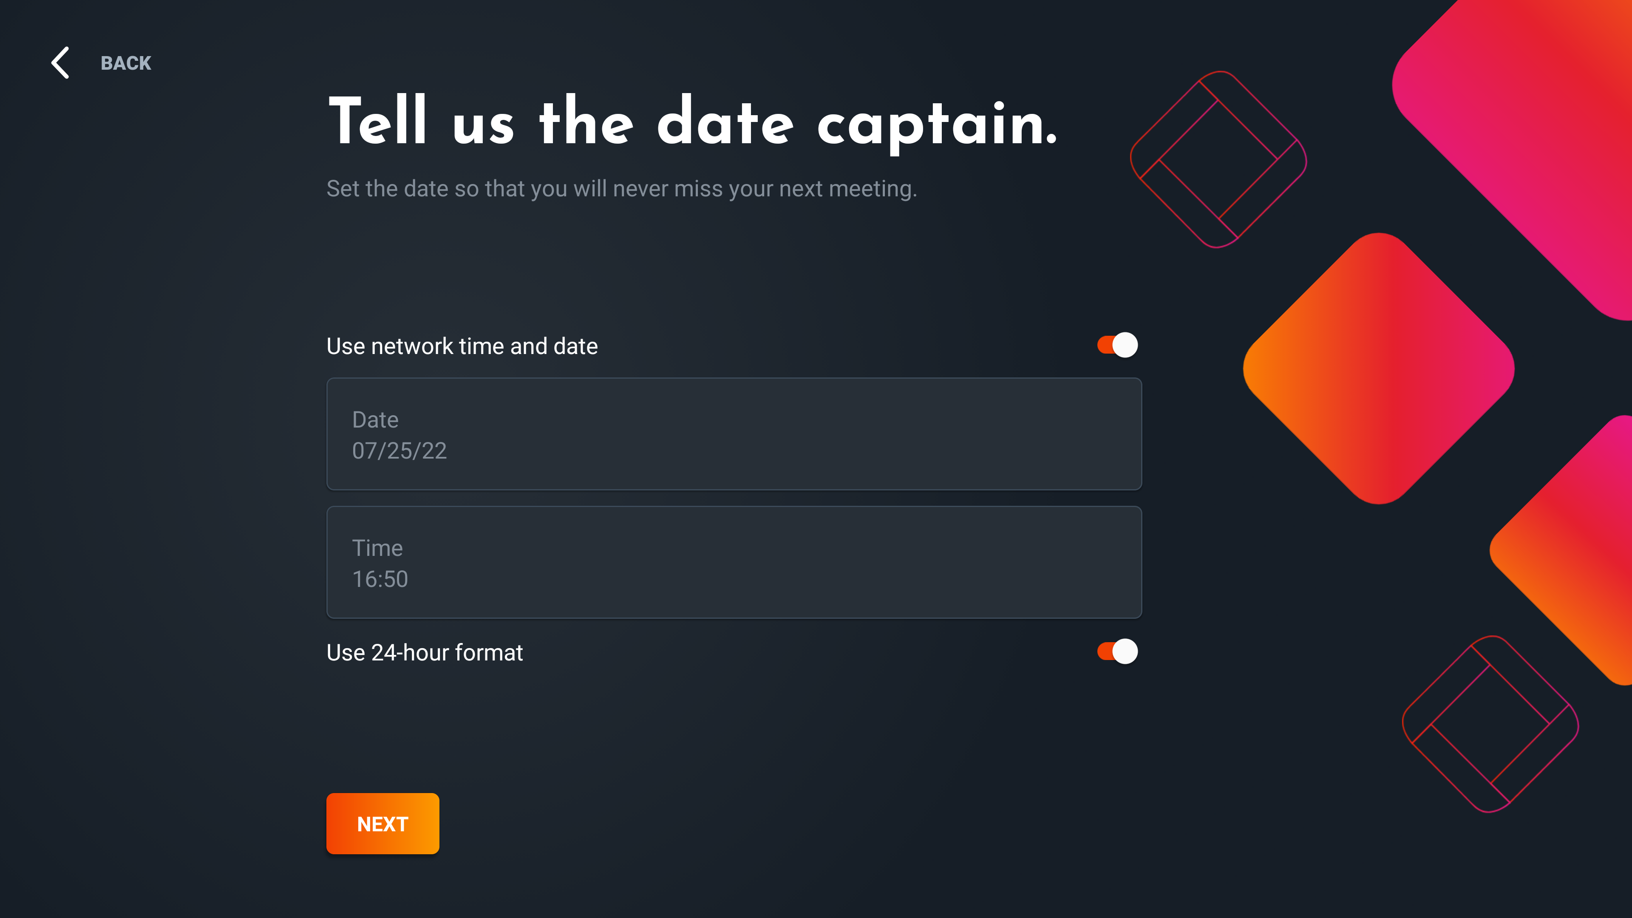This screenshot has height=918, width=1632.
Task: Click the BACK text label
Action: (125, 63)
